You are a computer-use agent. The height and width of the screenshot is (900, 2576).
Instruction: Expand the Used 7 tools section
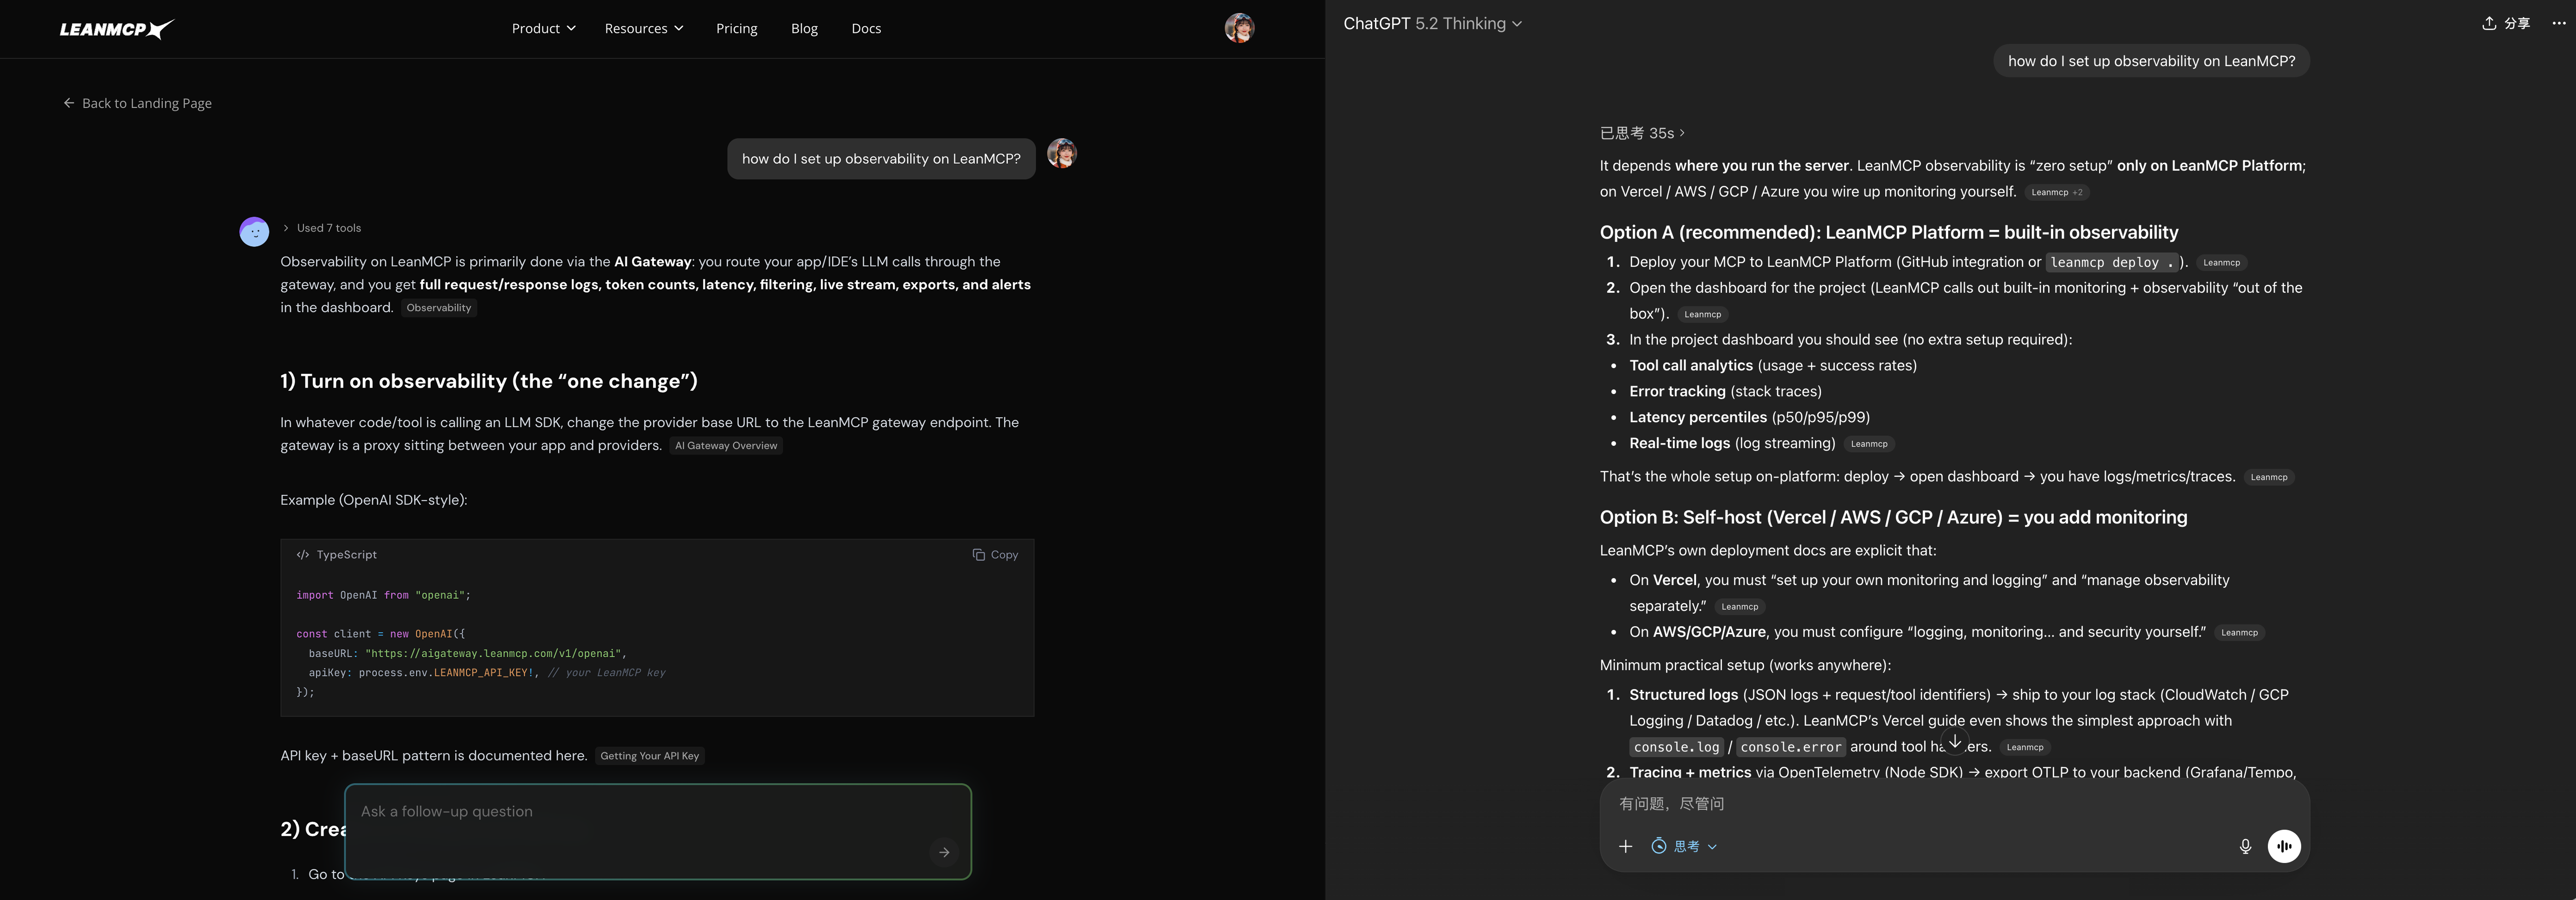(x=321, y=228)
